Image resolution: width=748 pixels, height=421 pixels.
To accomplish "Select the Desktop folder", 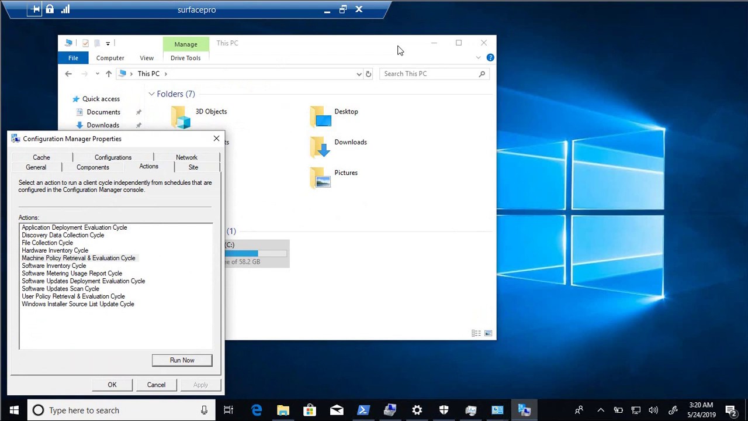I will pyautogui.click(x=334, y=116).
